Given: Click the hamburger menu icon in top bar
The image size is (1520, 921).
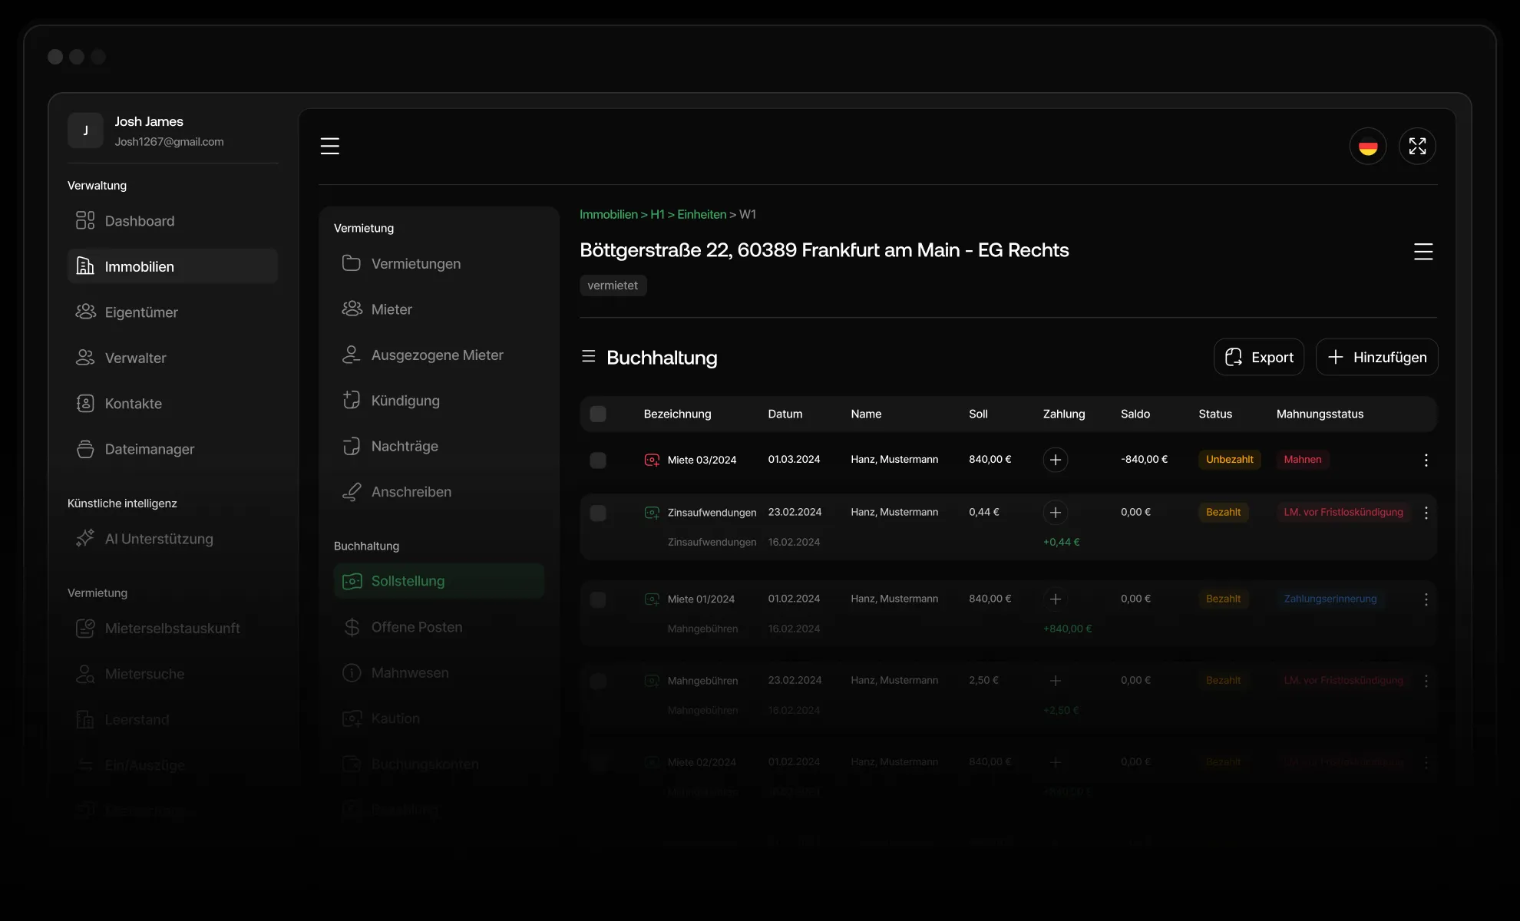Looking at the screenshot, I should pyautogui.click(x=329, y=146).
